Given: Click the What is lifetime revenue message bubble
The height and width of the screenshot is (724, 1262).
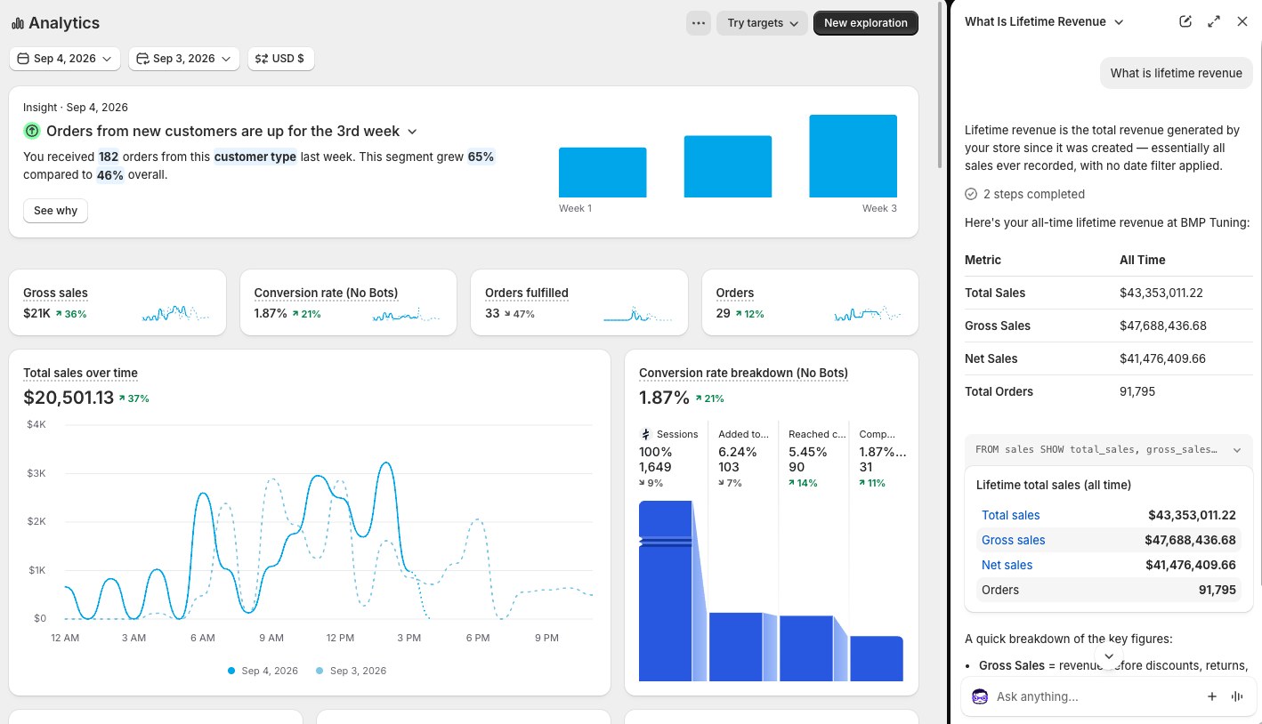Looking at the screenshot, I should pos(1176,73).
